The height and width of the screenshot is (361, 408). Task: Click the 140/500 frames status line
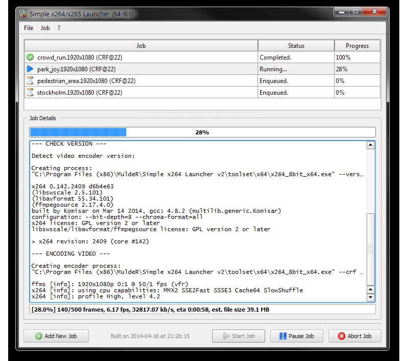click(202, 309)
